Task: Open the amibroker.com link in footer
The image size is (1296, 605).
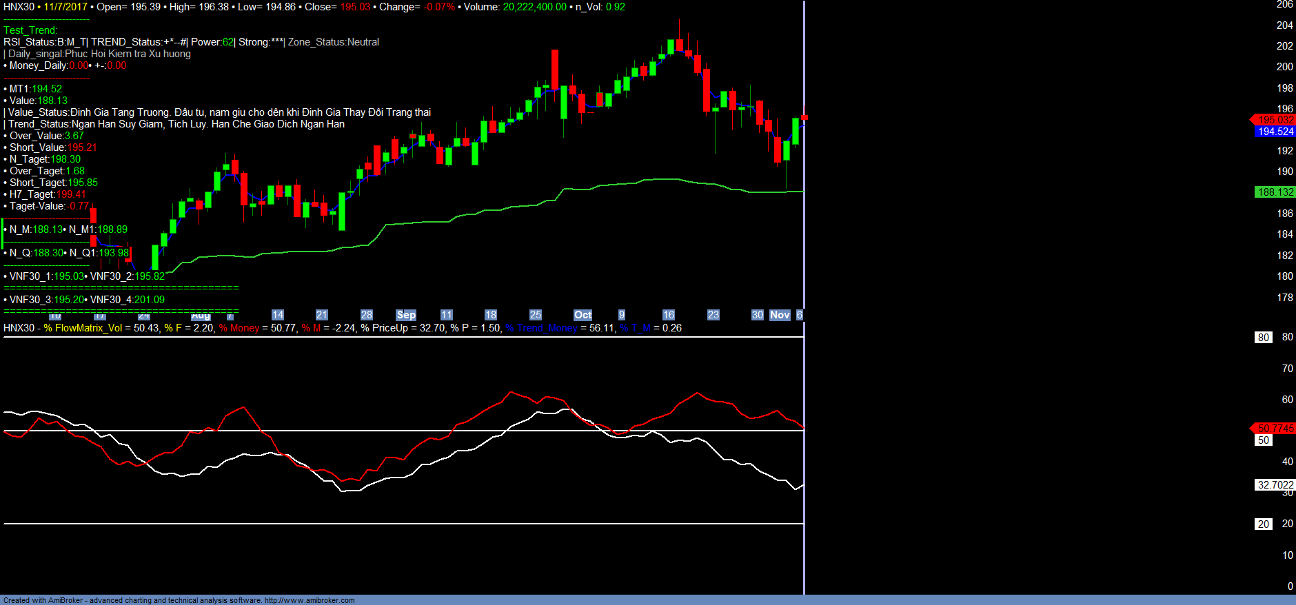Action: [310, 600]
